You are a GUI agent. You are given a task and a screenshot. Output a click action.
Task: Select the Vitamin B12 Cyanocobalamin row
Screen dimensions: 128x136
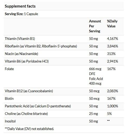64,91
